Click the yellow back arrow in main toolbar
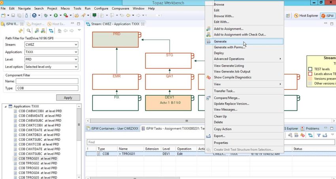The height and width of the screenshot is (179, 336). (128, 15)
